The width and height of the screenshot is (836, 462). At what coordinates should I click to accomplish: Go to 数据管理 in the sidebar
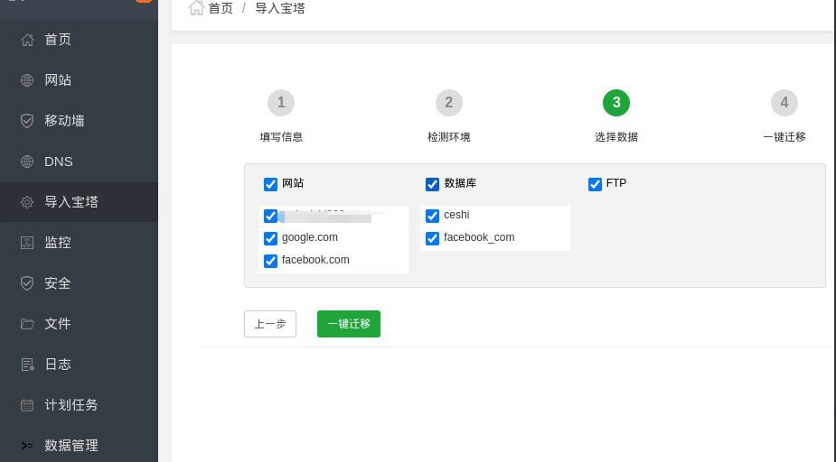click(70, 446)
